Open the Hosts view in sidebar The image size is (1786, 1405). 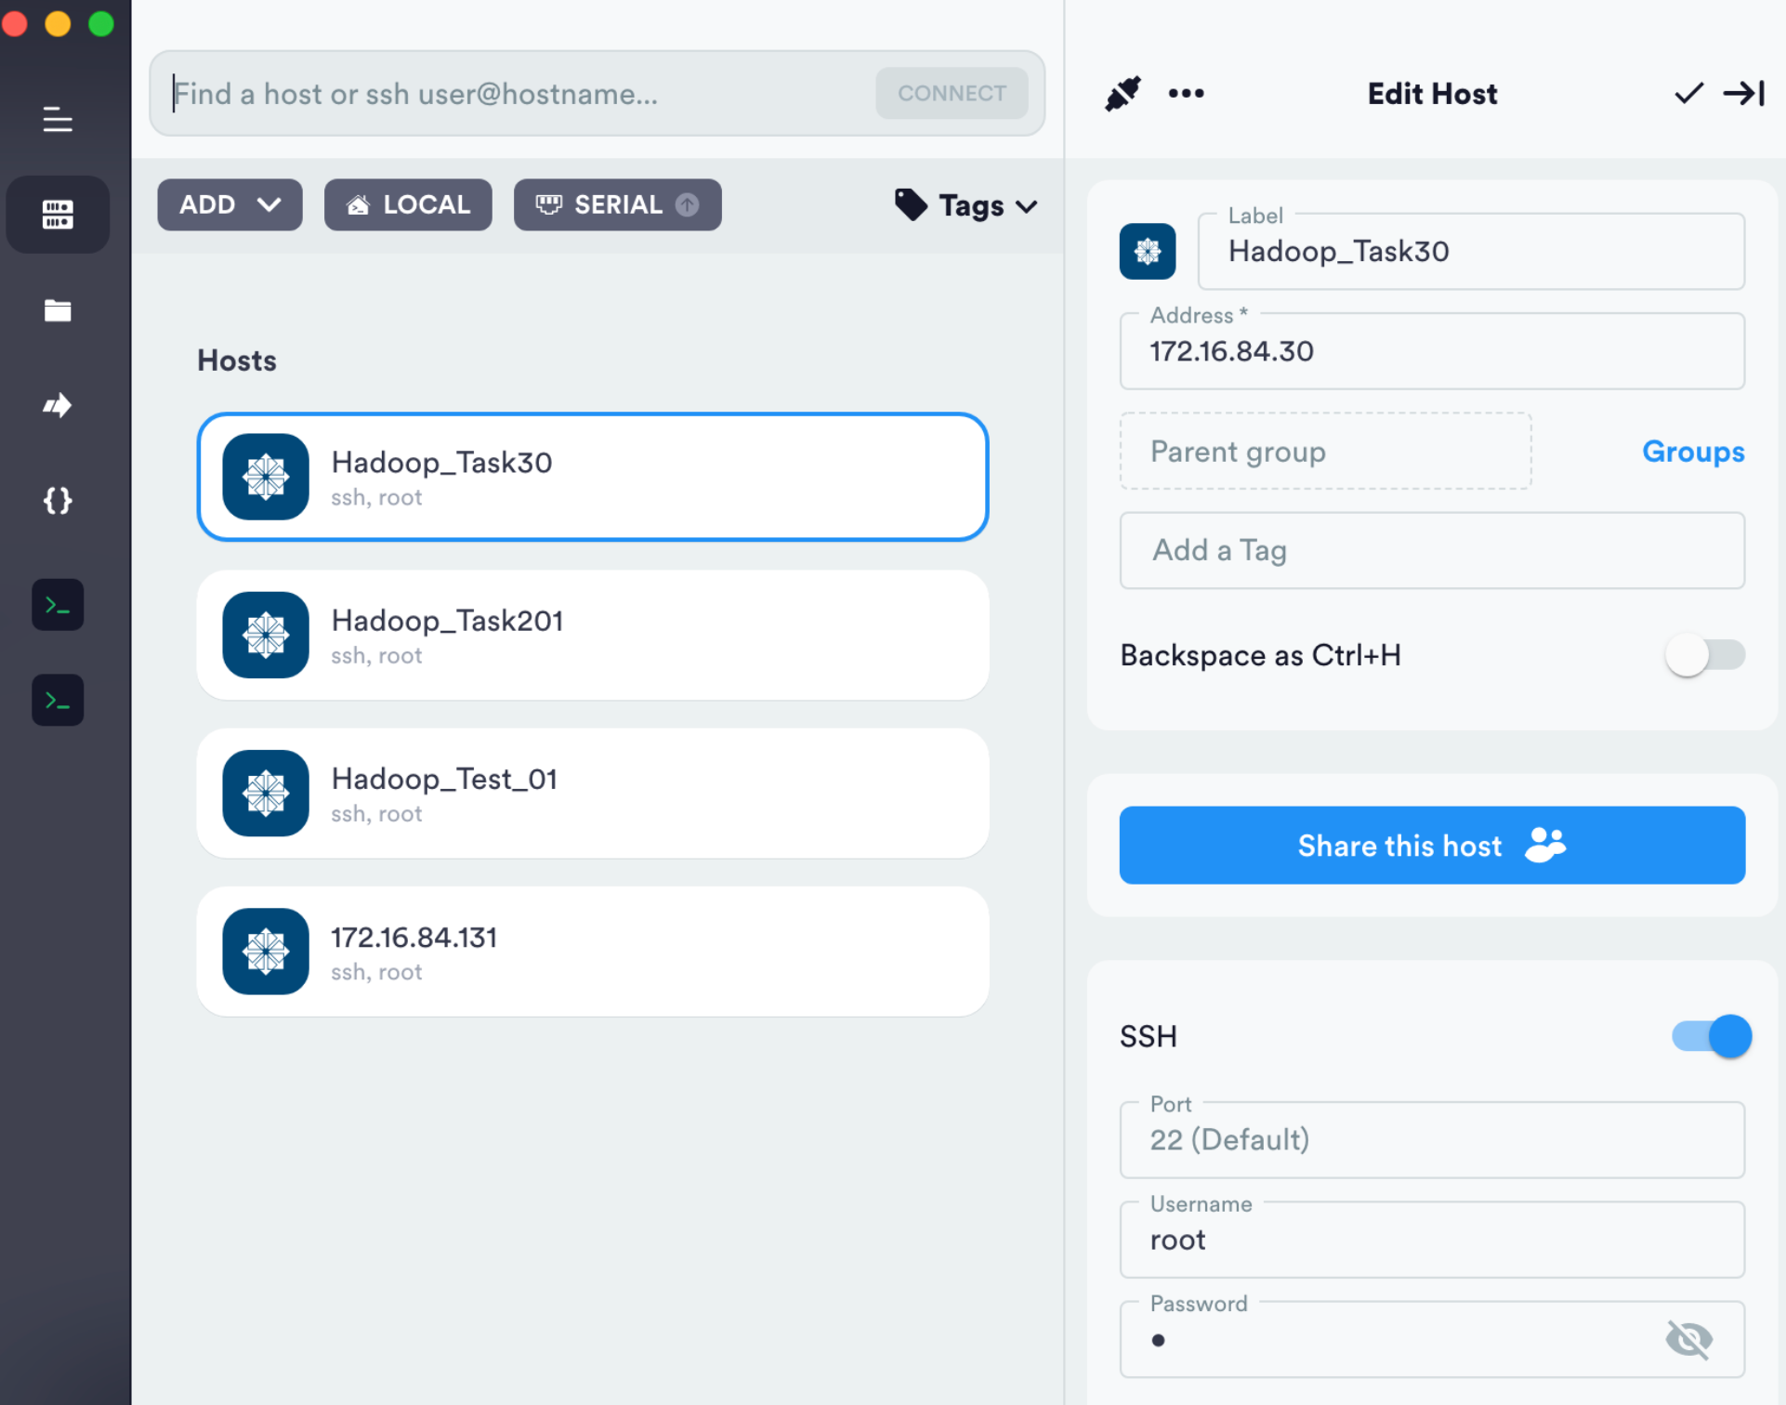coord(58,215)
